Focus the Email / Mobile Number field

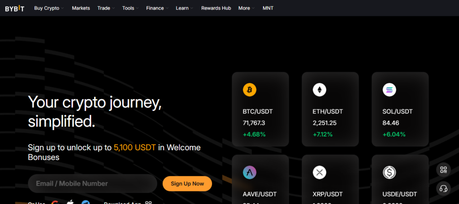coord(92,183)
